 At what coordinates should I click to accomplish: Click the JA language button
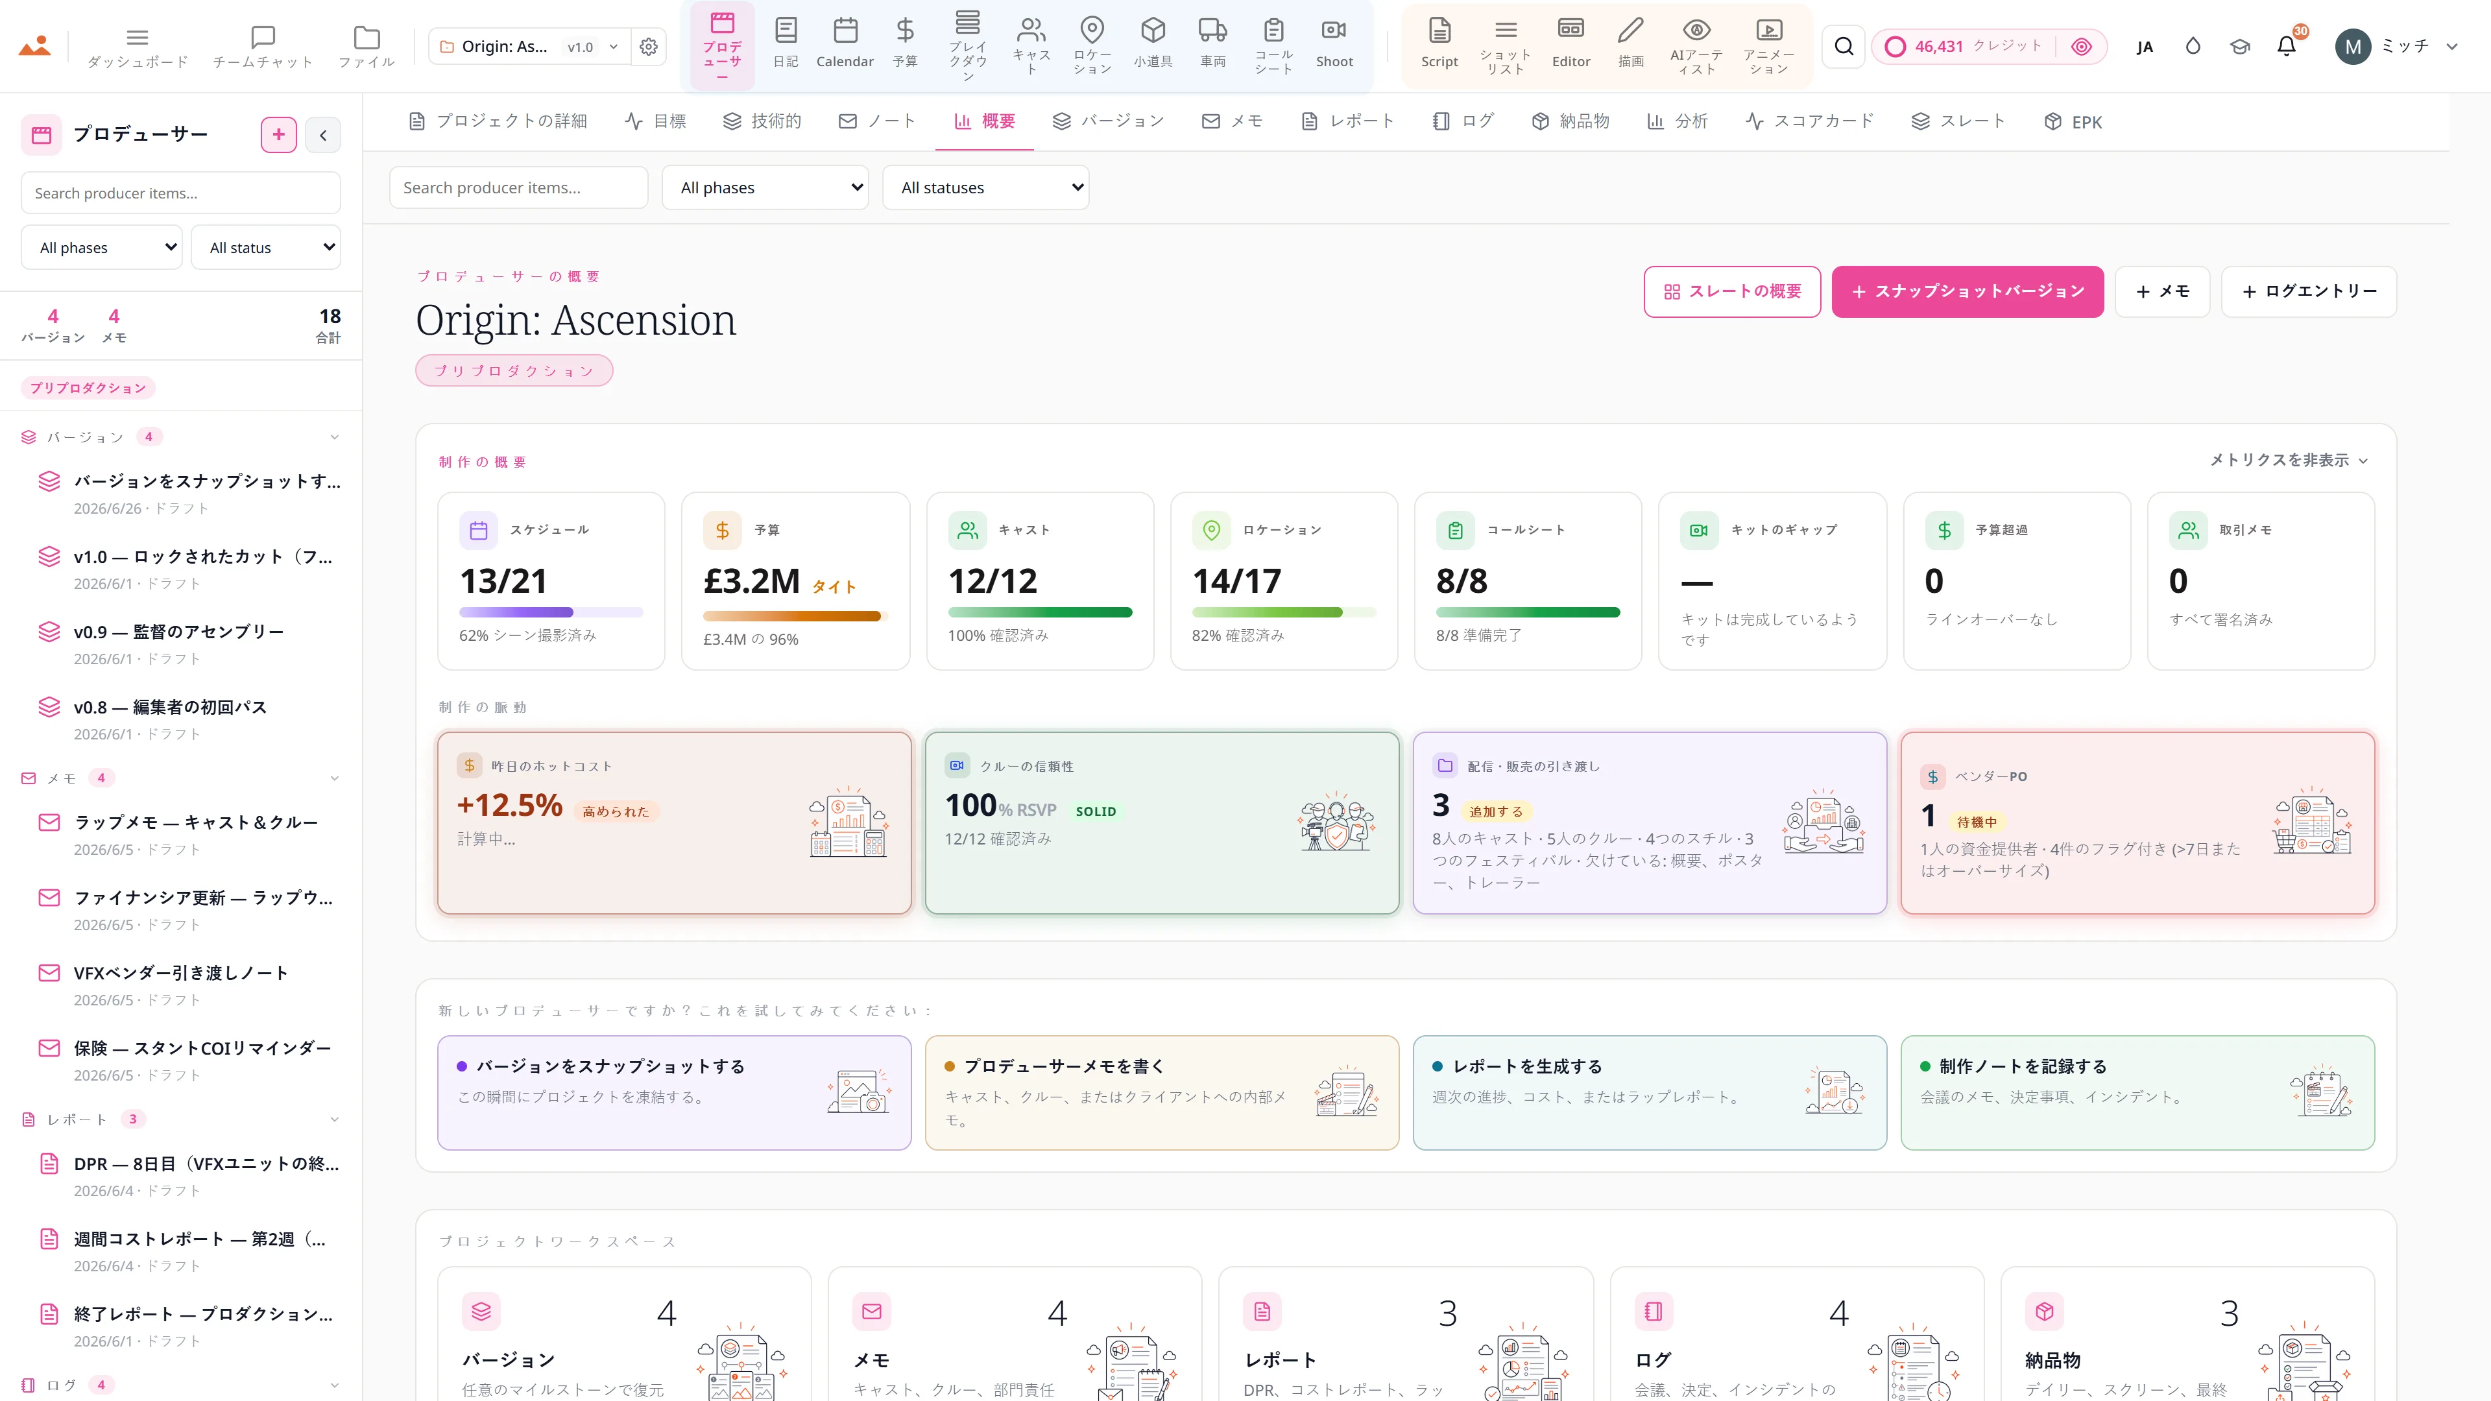[2145, 47]
